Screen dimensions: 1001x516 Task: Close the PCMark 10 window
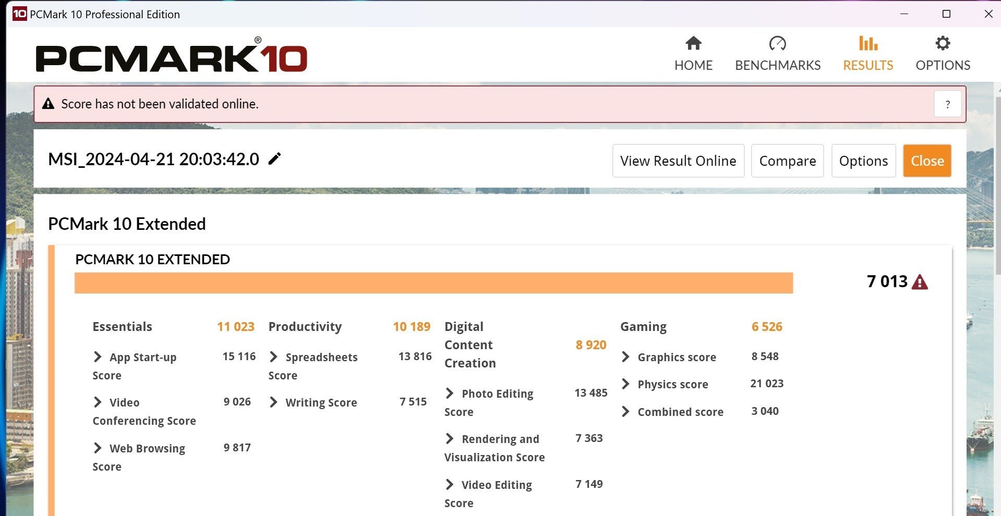pos(988,14)
